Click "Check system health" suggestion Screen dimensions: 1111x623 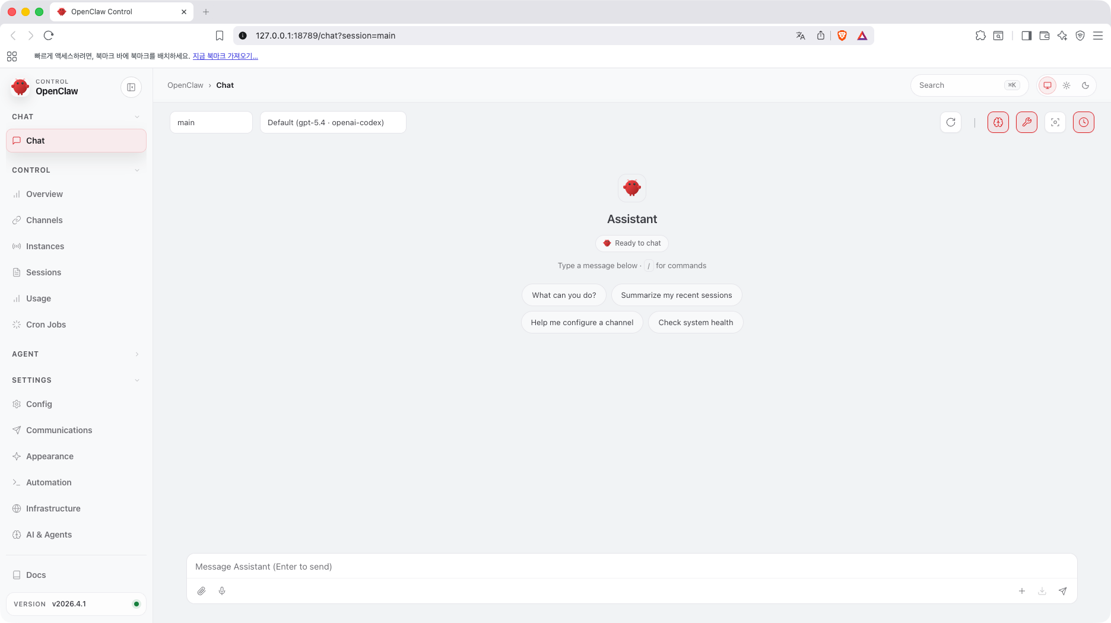(x=696, y=322)
